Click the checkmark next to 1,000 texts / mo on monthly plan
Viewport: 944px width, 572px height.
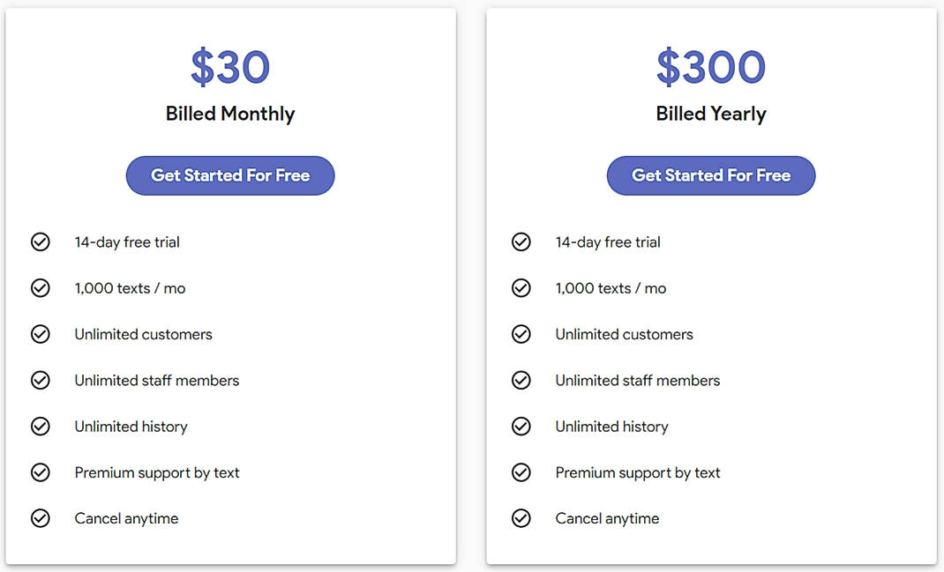tap(41, 287)
